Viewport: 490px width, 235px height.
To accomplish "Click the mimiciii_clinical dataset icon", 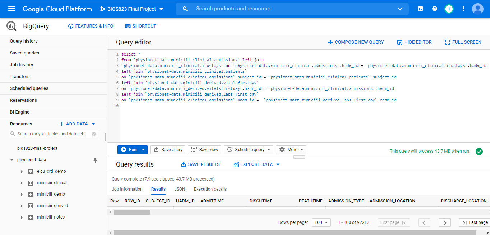I will pyautogui.click(x=31, y=183).
